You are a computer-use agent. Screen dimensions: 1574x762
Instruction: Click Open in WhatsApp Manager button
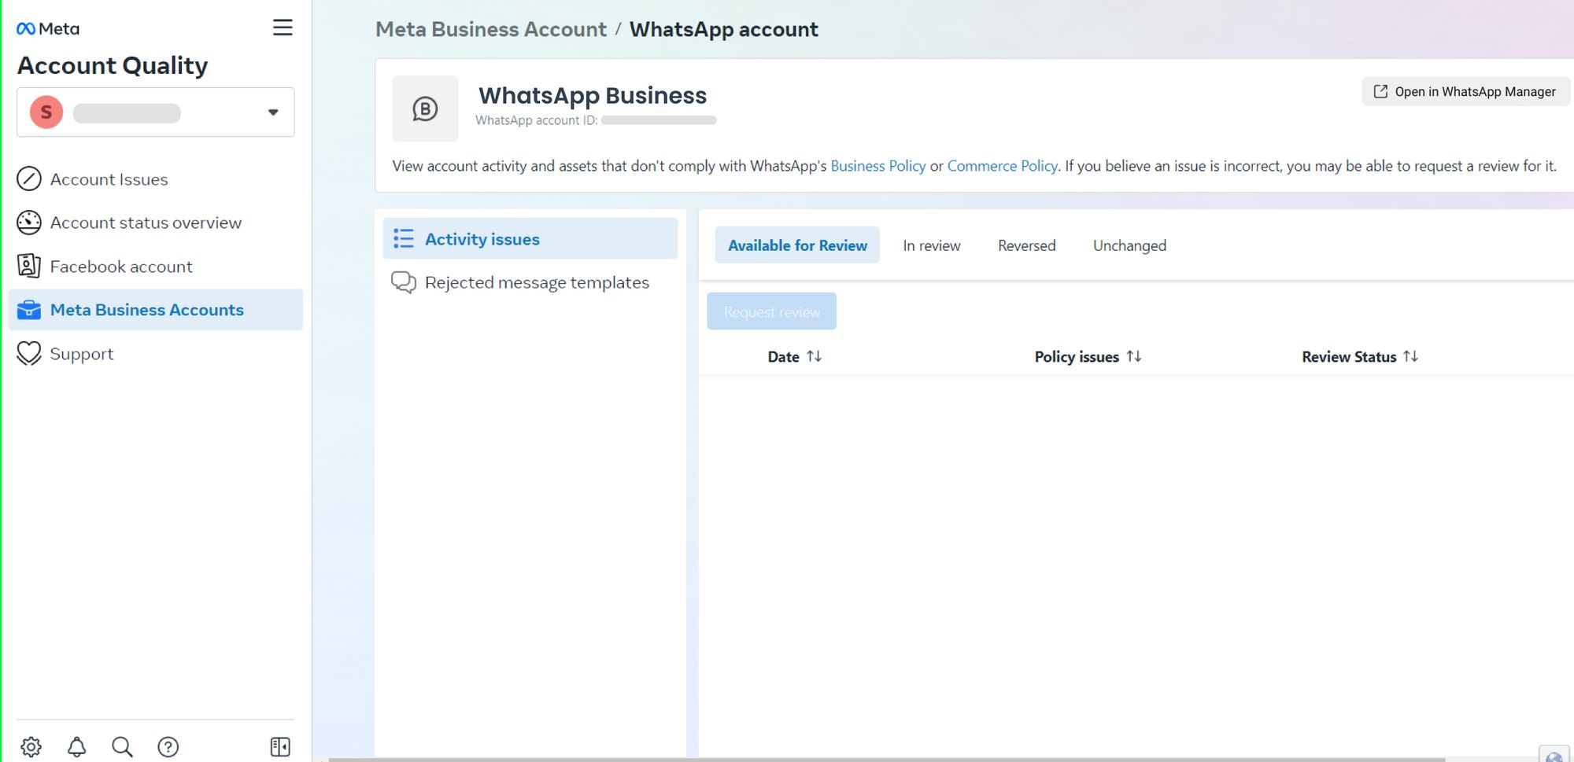[x=1465, y=92]
